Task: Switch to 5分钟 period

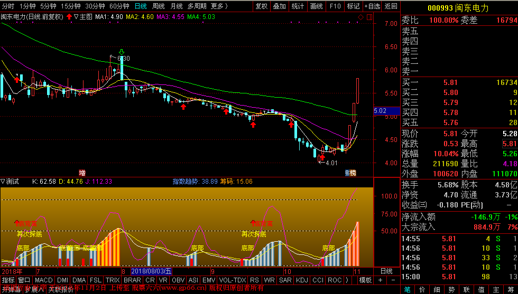Action: coord(48,6)
